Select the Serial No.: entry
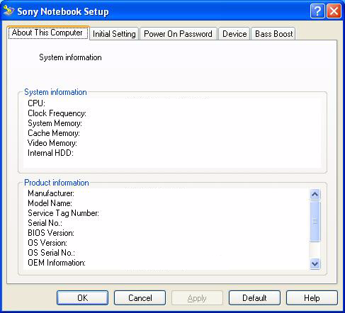 [x=45, y=223]
